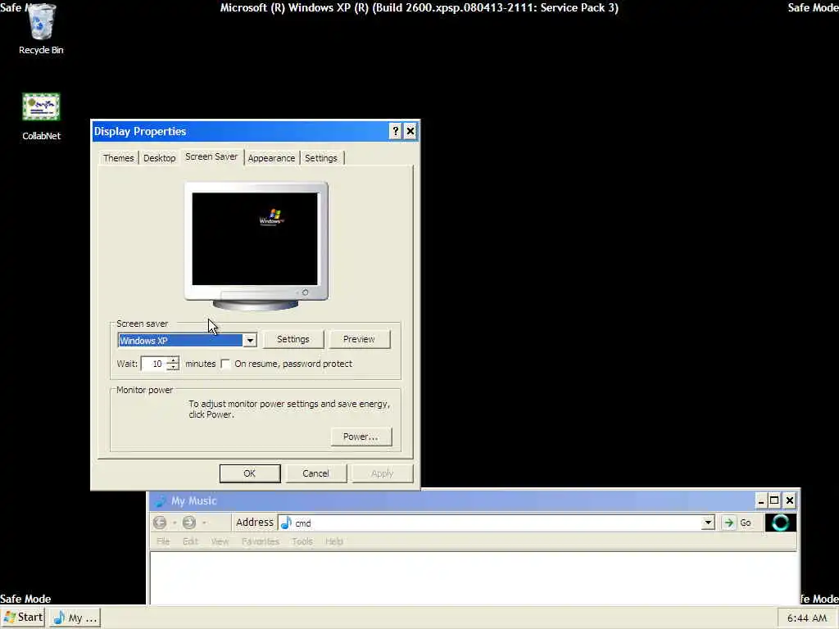Expand the screen saver dropdown arrow

pyautogui.click(x=250, y=340)
